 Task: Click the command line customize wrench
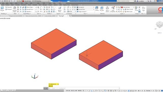(x=47, y=88)
